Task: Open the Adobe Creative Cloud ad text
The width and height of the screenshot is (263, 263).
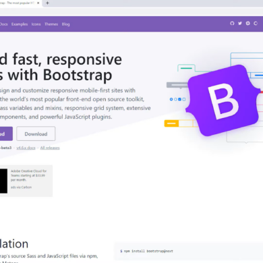Action: (x=28, y=175)
